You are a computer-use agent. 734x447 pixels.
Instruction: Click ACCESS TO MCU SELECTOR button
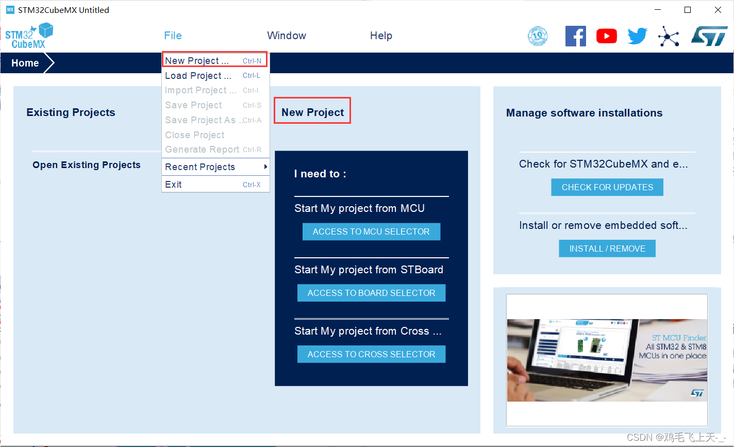tap(371, 231)
